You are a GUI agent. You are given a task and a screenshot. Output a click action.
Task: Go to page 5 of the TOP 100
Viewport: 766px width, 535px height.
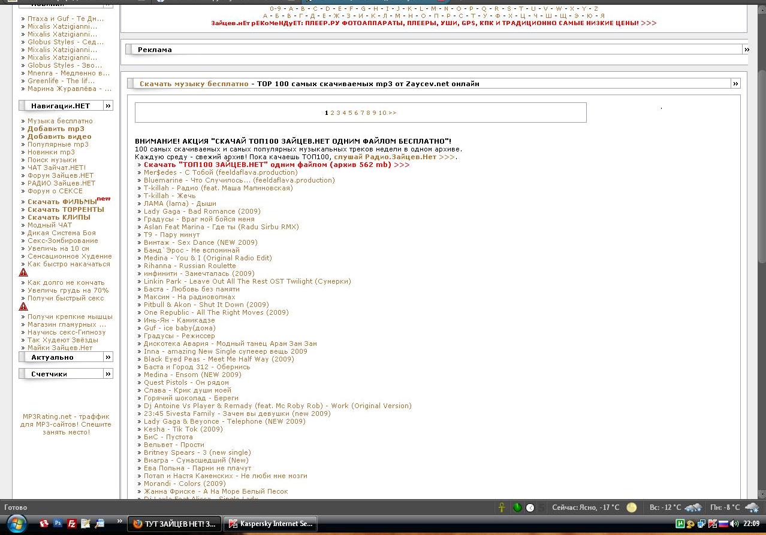(x=350, y=113)
